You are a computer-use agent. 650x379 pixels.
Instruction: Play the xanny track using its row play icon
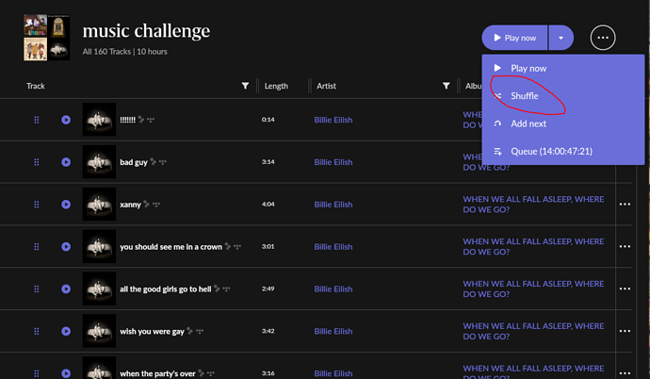tap(66, 205)
